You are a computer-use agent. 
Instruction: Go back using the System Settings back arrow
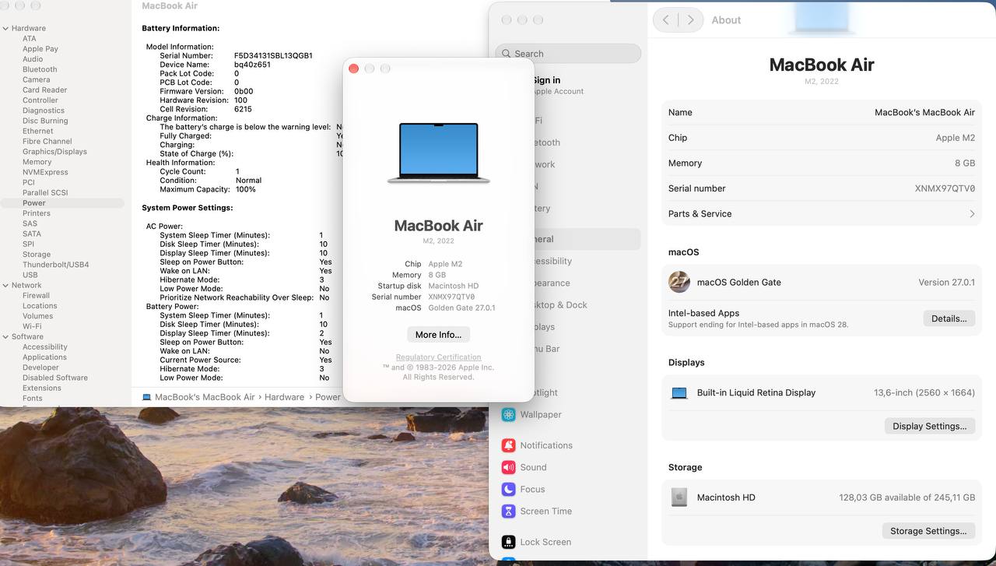pyautogui.click(x=666, y=20)
